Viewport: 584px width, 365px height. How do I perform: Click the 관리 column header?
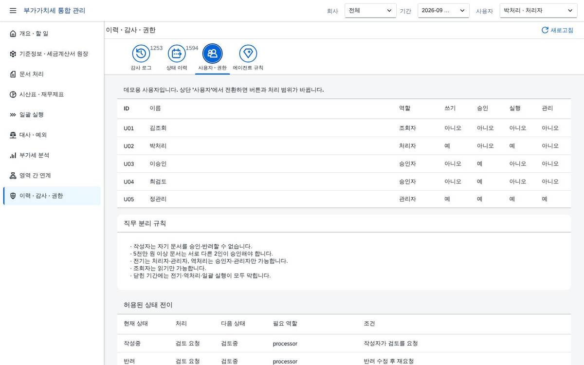click(547, 109)
